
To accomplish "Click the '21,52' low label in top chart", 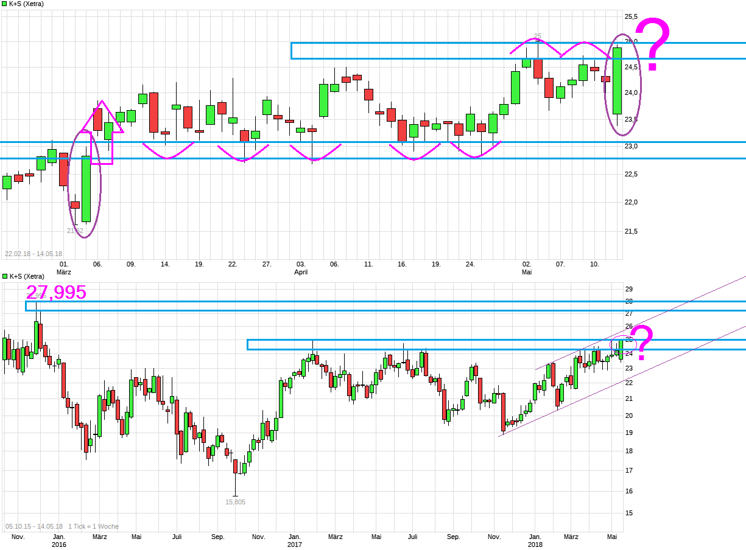I will tap(75, 231).
